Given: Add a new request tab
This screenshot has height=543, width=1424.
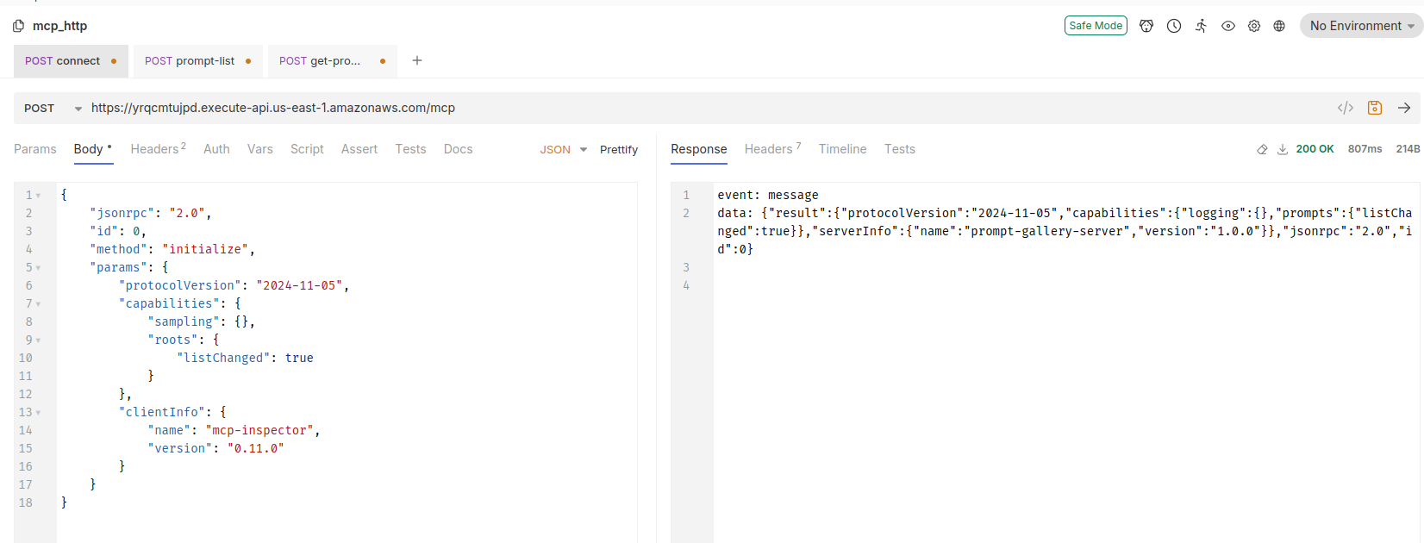Looking at the screenshot, I should [417, 60].
